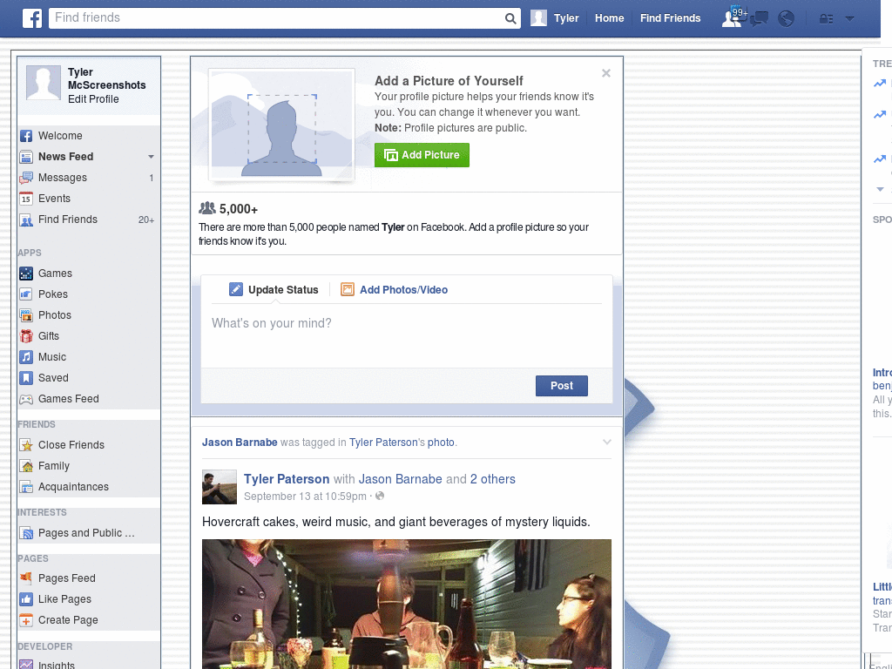Click the Find Friends sidebar icon
Screen dimensions: 892x669
click(26, 220)
